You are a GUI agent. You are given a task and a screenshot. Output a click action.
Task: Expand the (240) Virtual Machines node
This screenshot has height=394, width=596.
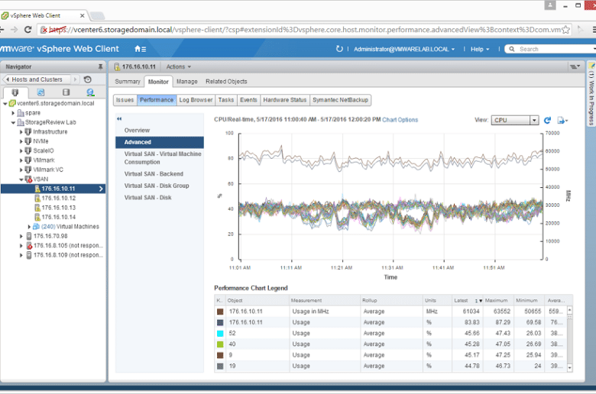click(x=29, y=227)
